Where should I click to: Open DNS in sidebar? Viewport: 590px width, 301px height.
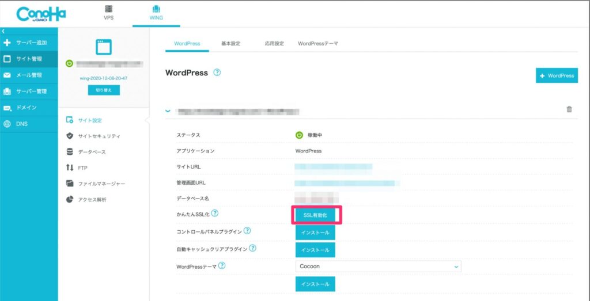29,124
